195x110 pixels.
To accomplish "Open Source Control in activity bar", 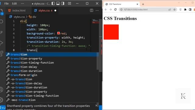I will coord(1,32).
